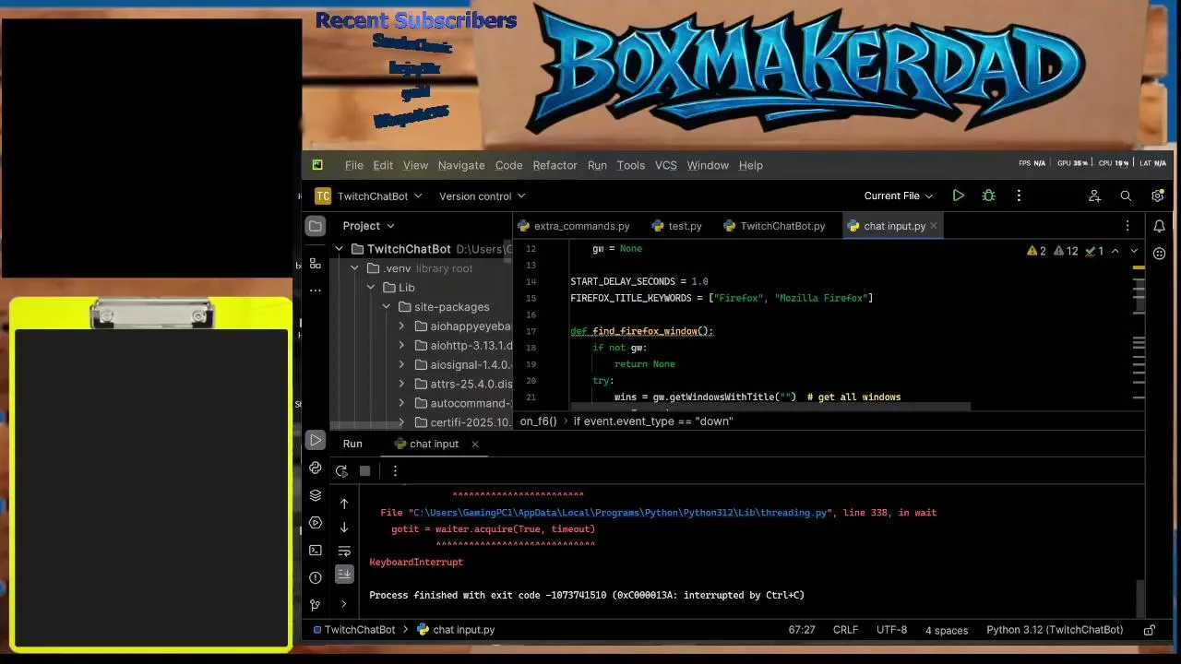Go to the next highlighted error arrow
1181x664 pixels.
pos(1134,251)
